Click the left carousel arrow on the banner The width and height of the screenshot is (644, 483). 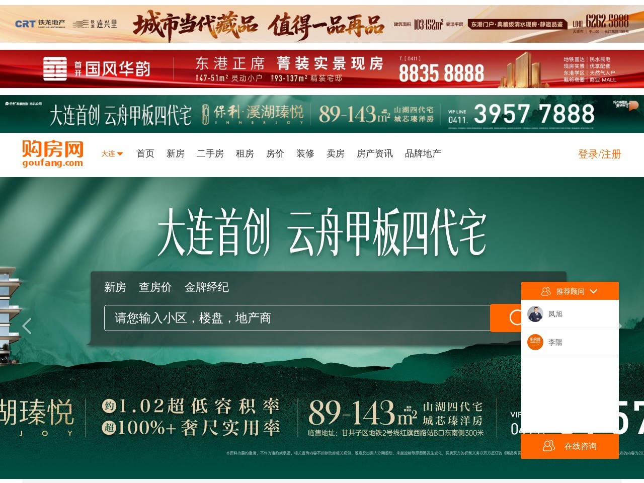click(27, 326)
